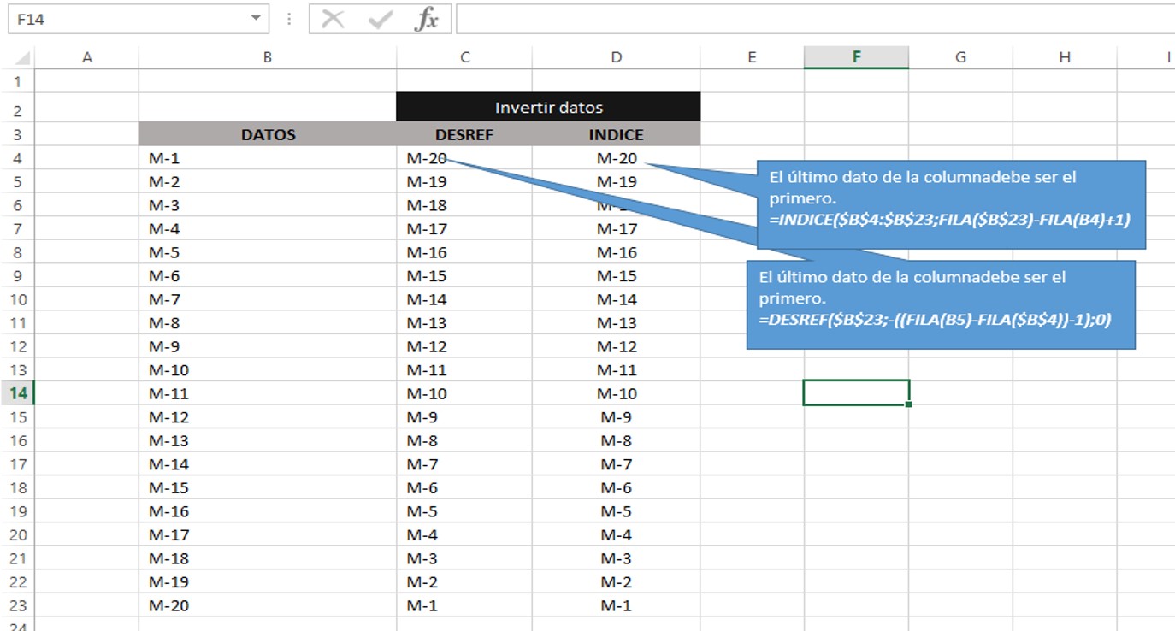Click the Invertir datos title cell

point(548,108)
